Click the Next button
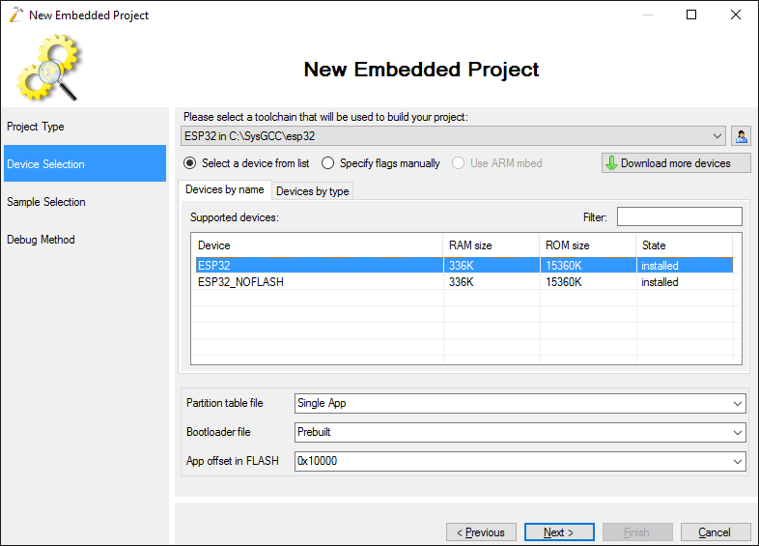 [x=559, y=532]
